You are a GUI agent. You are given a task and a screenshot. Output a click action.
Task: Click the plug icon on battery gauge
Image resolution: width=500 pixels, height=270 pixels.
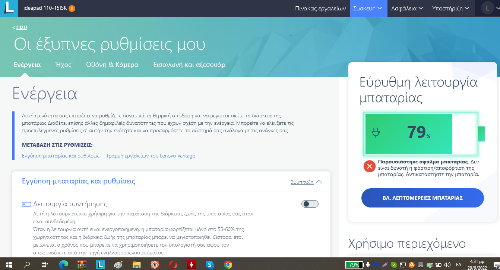(x=376, y=133)
